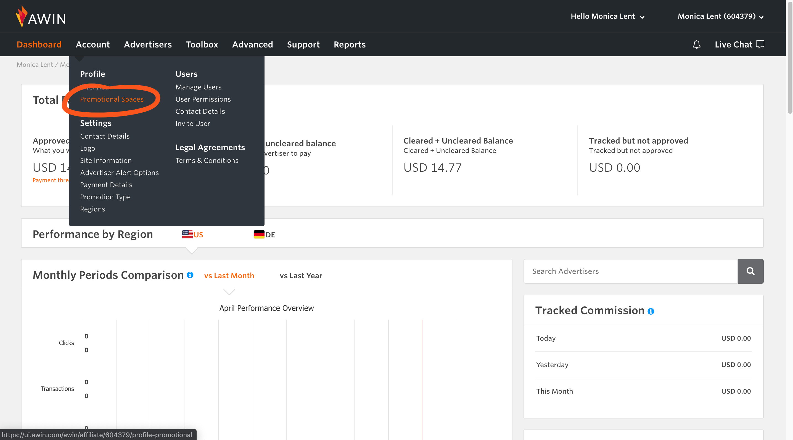
Task: Switch to vs Last Year tab
Action: click(301, 276)
